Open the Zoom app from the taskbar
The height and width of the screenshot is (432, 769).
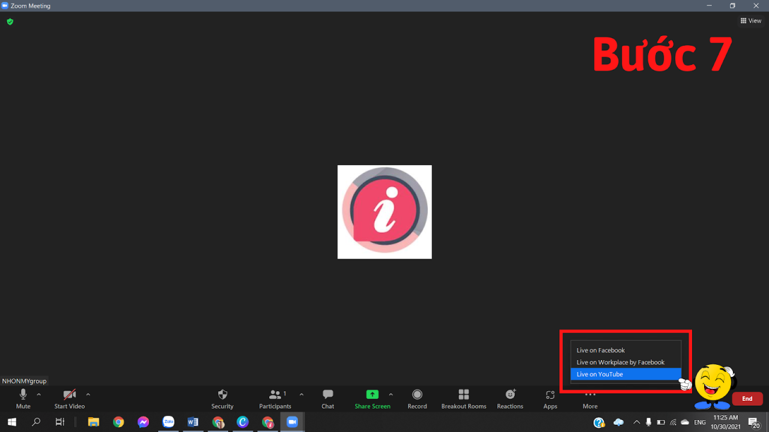(292, 422)
